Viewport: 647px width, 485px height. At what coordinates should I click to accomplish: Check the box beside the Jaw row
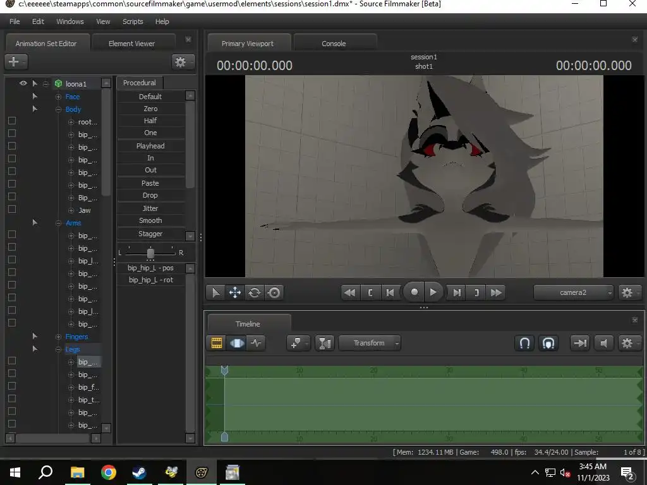12,209
